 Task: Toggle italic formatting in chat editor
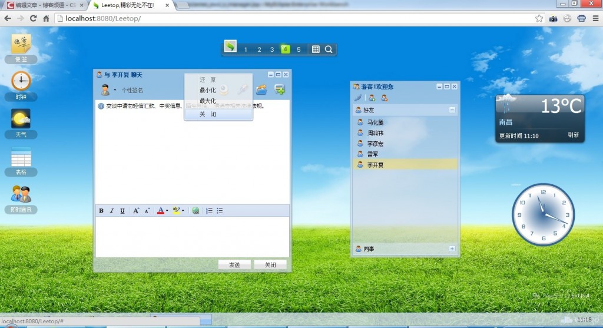(112, 211)
